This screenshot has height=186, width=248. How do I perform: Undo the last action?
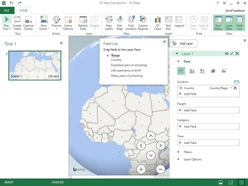click(12, 3)
